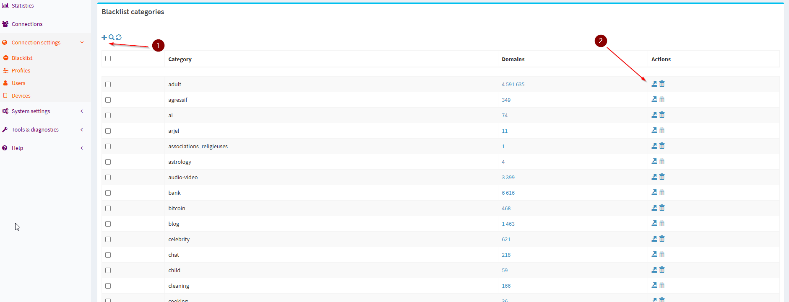
Task: Check the box for the astrology category
Action: click(x=108, y=162)
